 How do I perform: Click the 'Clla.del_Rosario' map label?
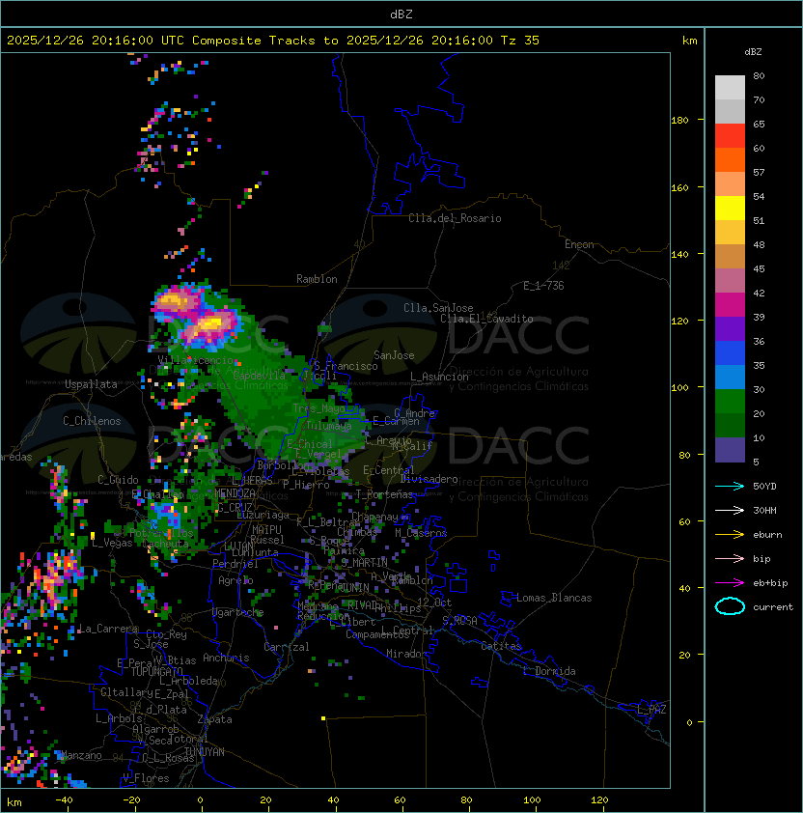click(x=455, y=218)
